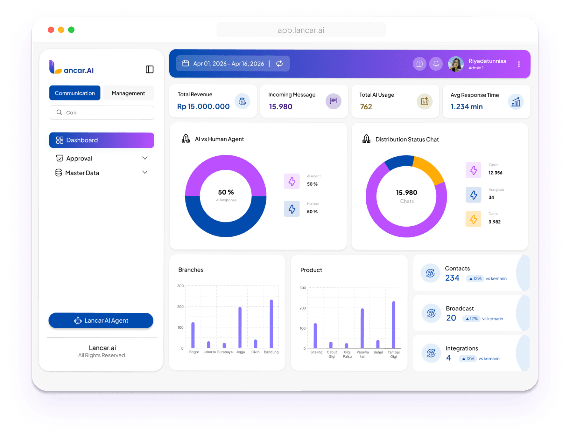Expand the Approval menu chevron
This screenshot has height=438, width=570.
click(145, 158)
